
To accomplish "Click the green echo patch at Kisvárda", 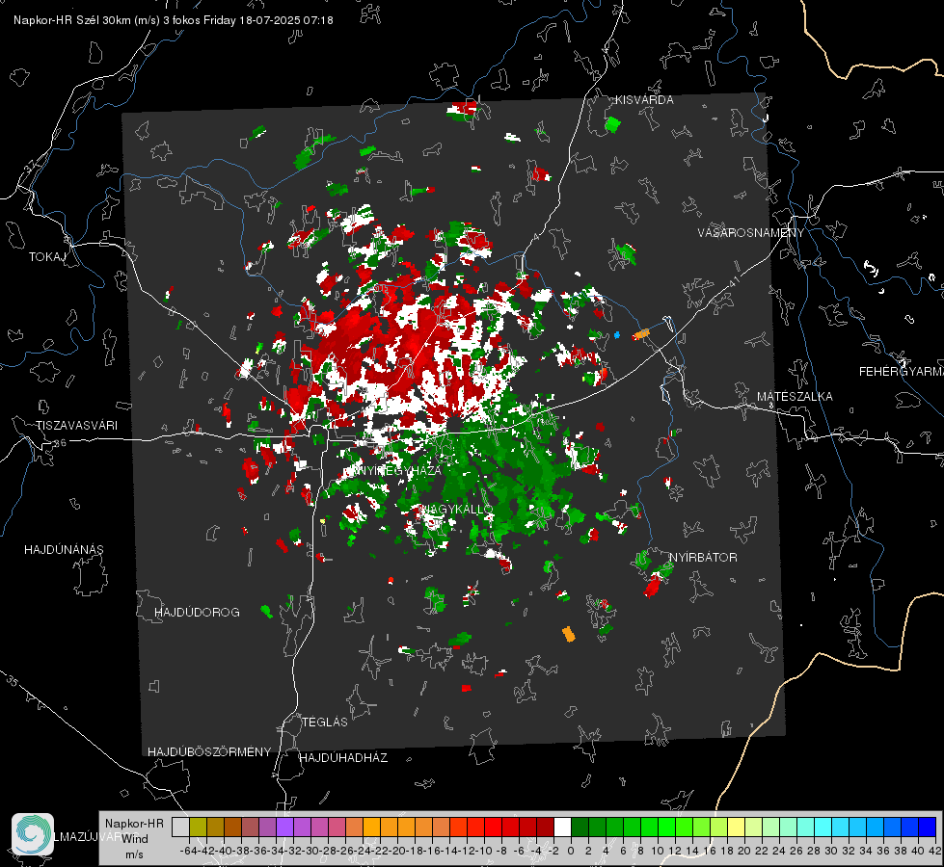I will pyautogui.click(x=612, y=125).
